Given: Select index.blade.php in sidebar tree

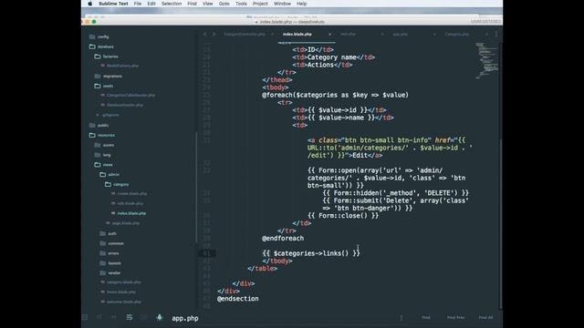Looking at the screenshot, I should 131,213.
